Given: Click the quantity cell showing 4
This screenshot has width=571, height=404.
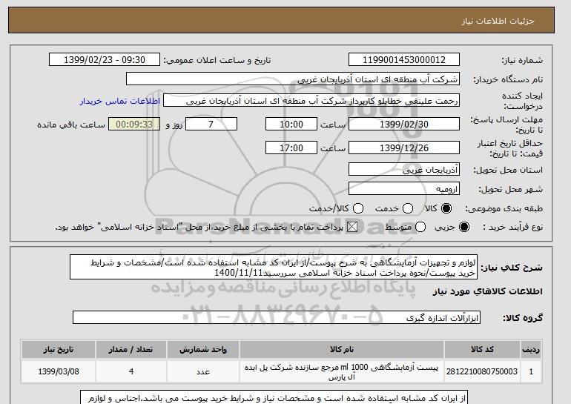Looking at the screenshot, I should pyautogui.click(x=131, y=371).
